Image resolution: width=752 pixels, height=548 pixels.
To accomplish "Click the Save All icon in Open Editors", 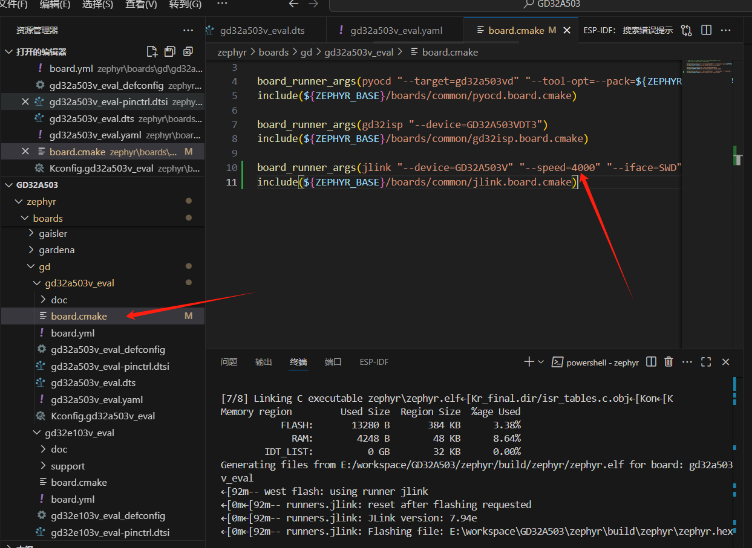I will coord(170,51).
